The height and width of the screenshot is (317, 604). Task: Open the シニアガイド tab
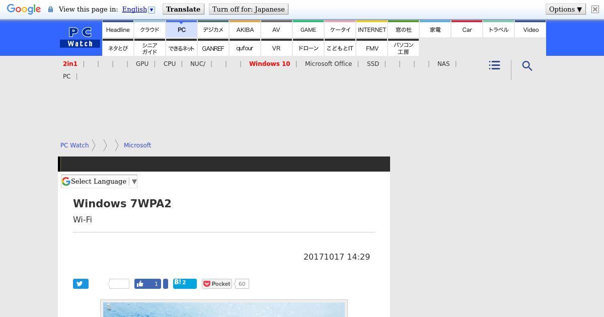[x=149, y=48]
